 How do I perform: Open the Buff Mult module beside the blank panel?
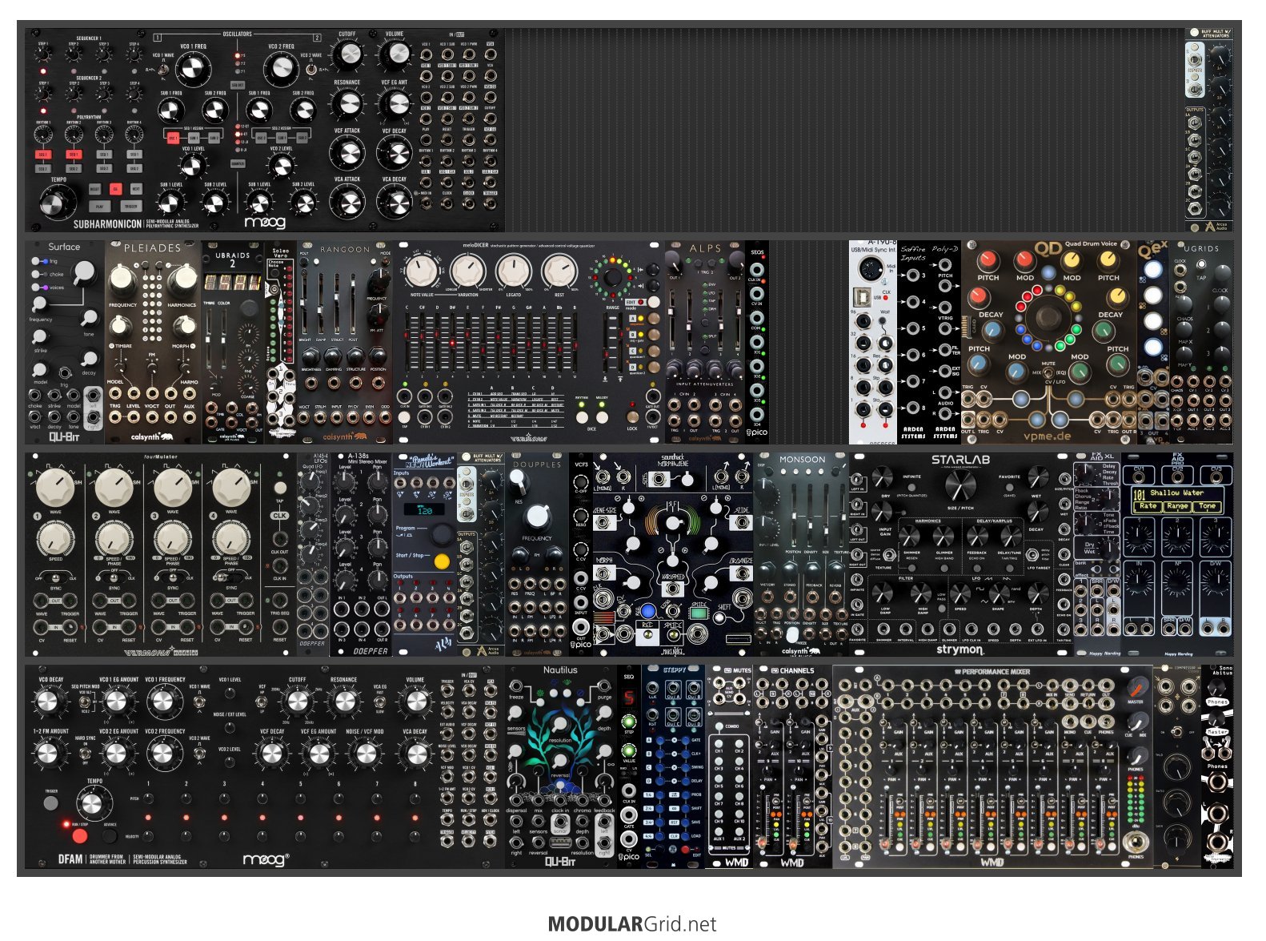coord(1208,131)
